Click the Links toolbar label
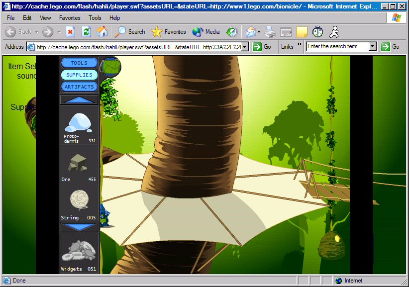 287,47
